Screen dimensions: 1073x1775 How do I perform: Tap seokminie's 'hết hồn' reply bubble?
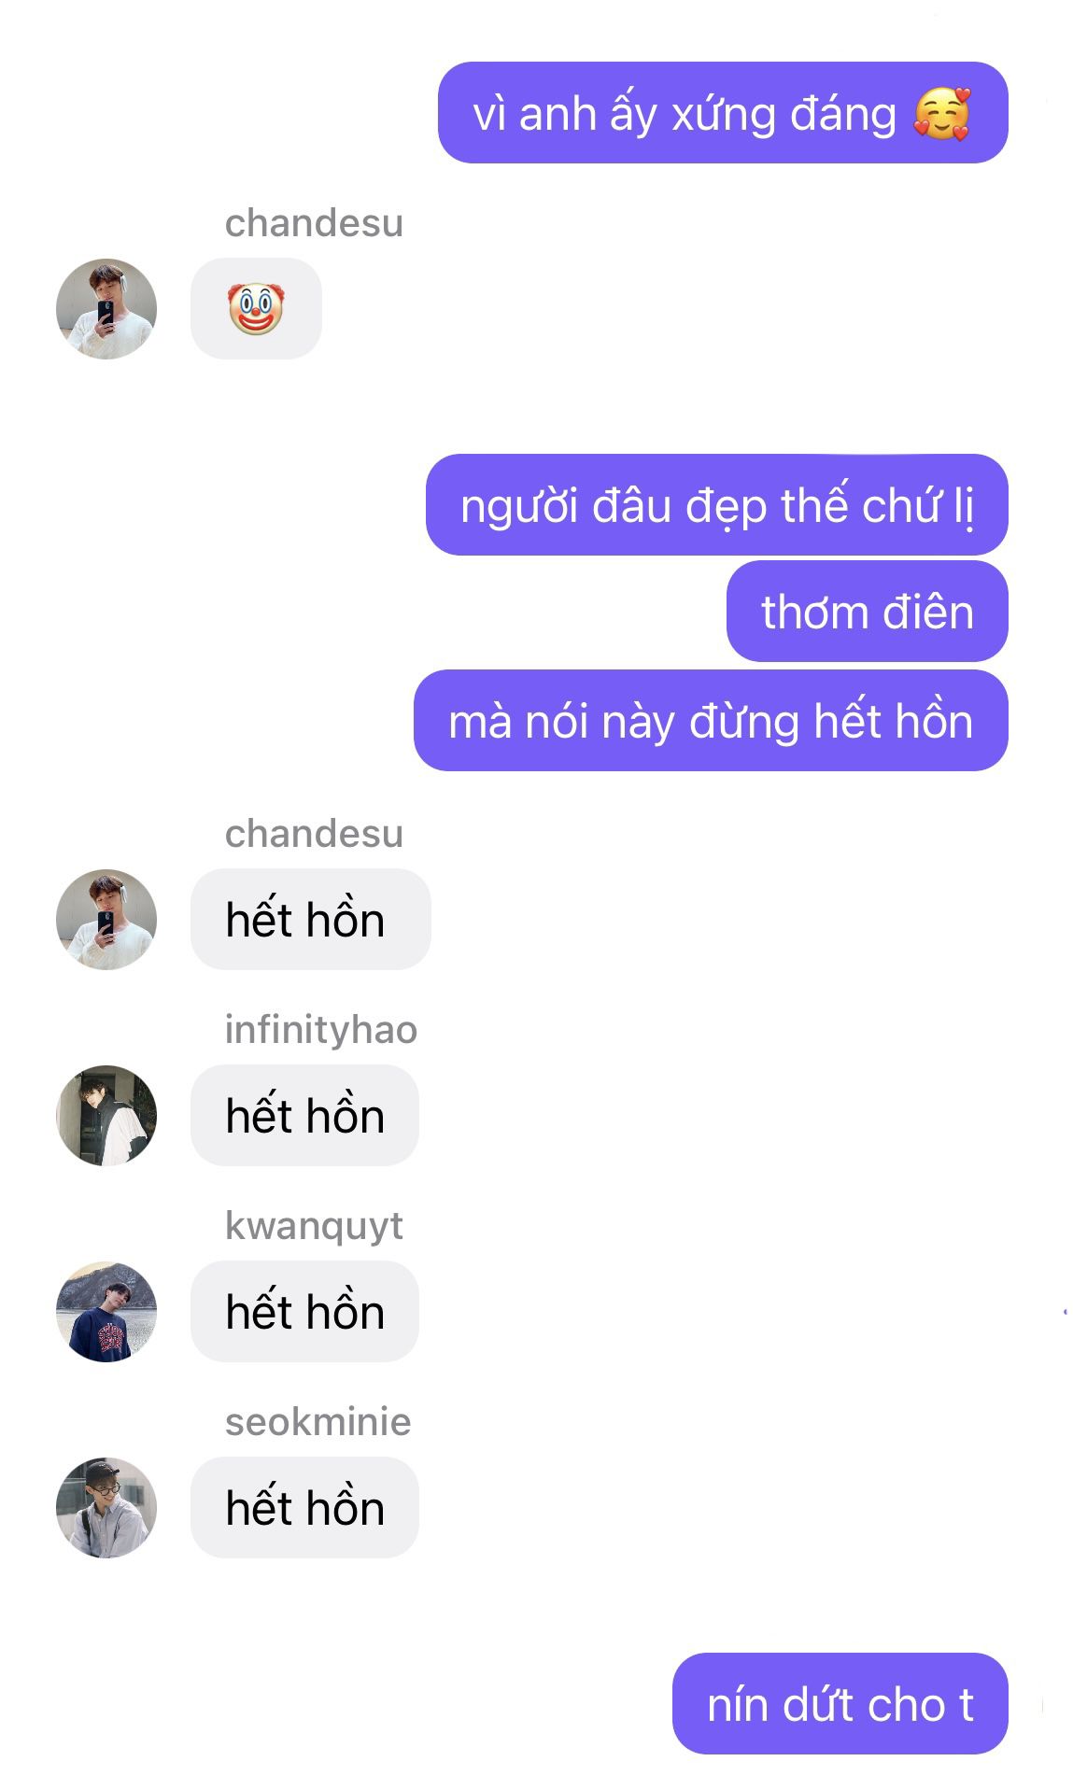coord(304,1507)
